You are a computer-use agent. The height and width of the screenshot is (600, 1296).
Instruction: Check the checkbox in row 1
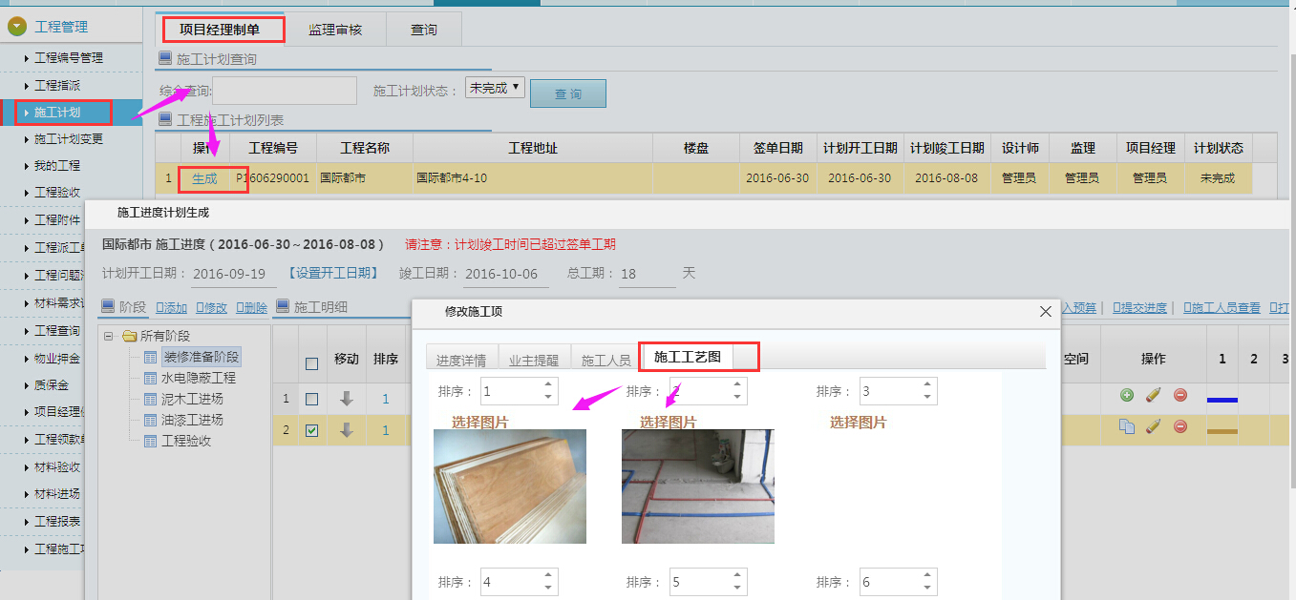pos(311,399)
